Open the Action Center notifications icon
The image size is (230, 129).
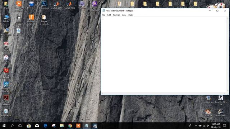pos(224,126)
